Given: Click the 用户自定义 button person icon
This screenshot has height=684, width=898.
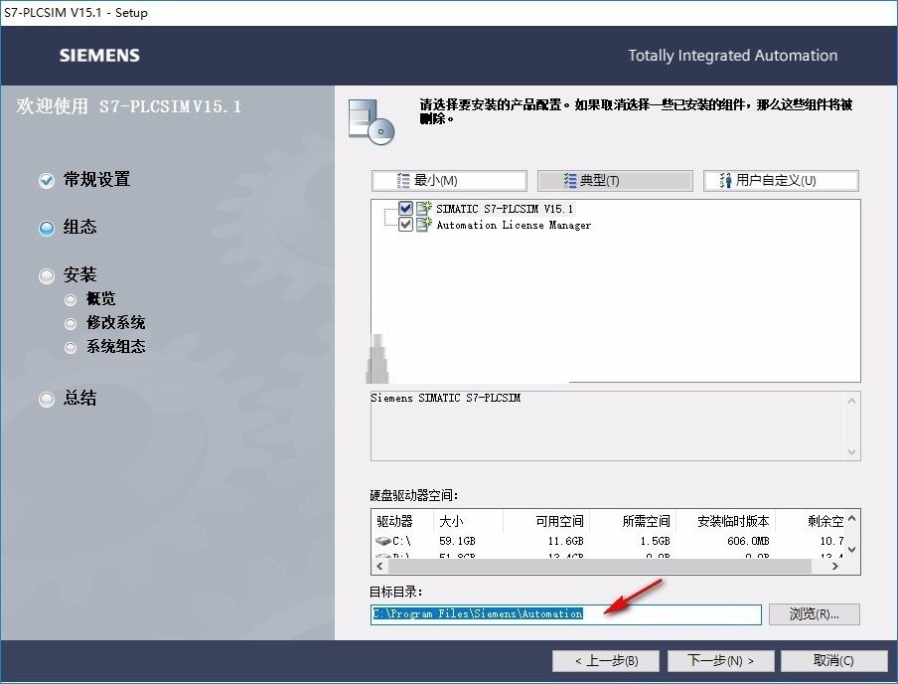Looking at the screenshot, I should 725,181.
